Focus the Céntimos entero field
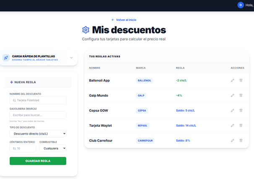Viewport: 254px width, 179px height. pos(23,148)
